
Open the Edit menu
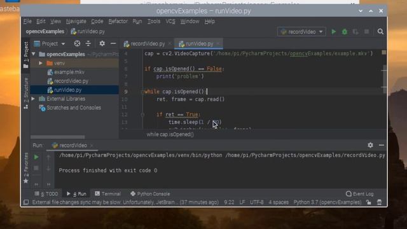[41, 21]
